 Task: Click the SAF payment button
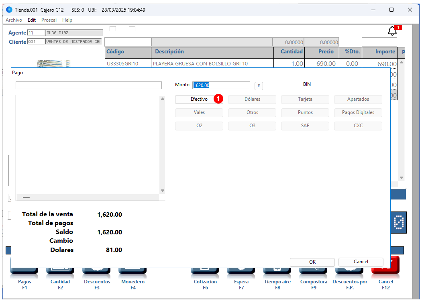(305, 126)
